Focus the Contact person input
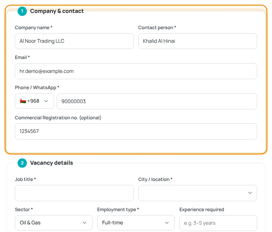The image size is (272, 232). click(x=198, y=41)
